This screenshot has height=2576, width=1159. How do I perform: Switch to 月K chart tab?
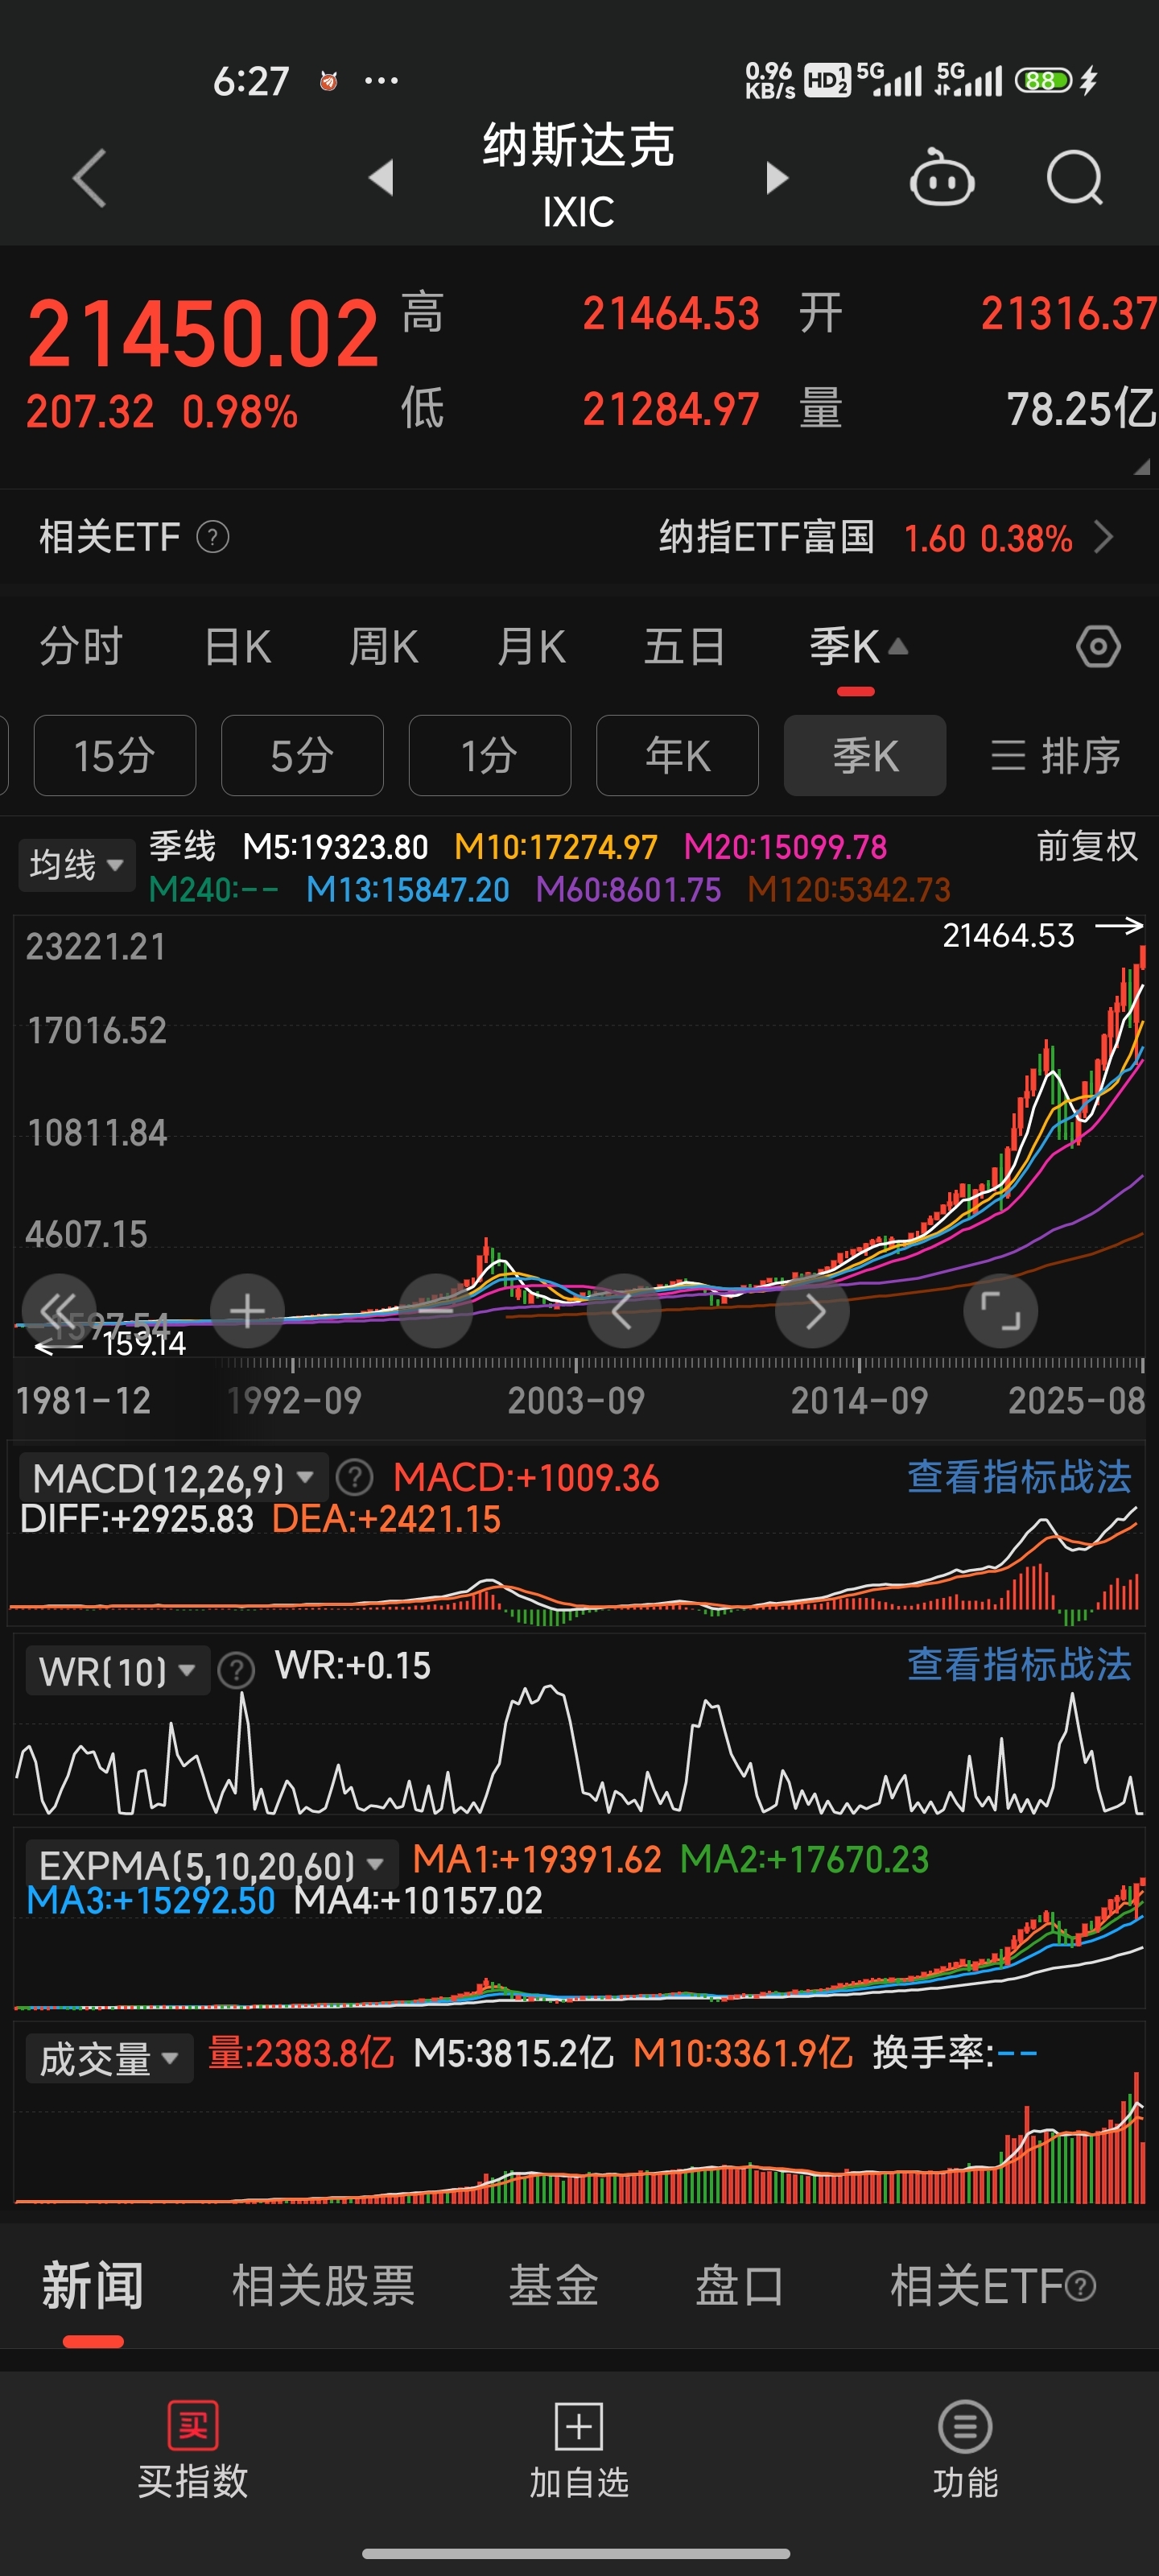(x=531, y=647)
